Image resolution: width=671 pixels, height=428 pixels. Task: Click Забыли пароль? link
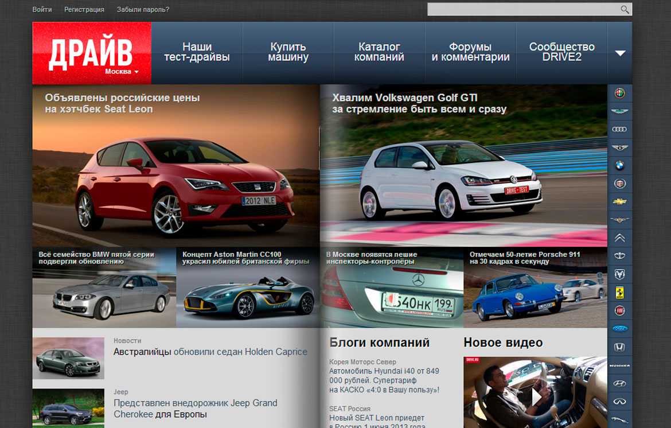[143, 9]
